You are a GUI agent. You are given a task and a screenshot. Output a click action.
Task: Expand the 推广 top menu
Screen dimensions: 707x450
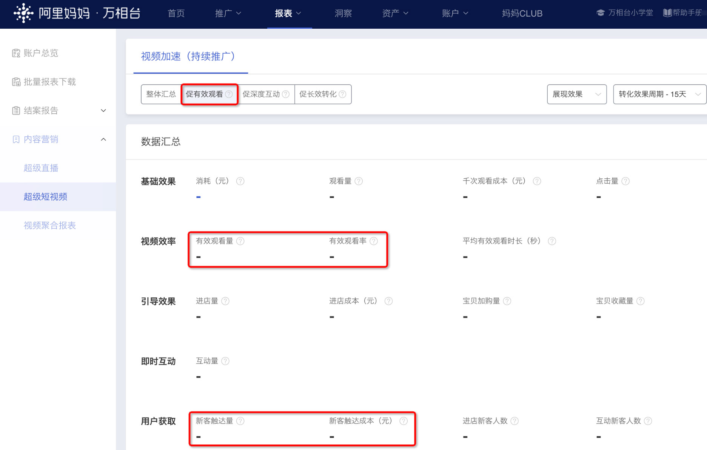228,14
